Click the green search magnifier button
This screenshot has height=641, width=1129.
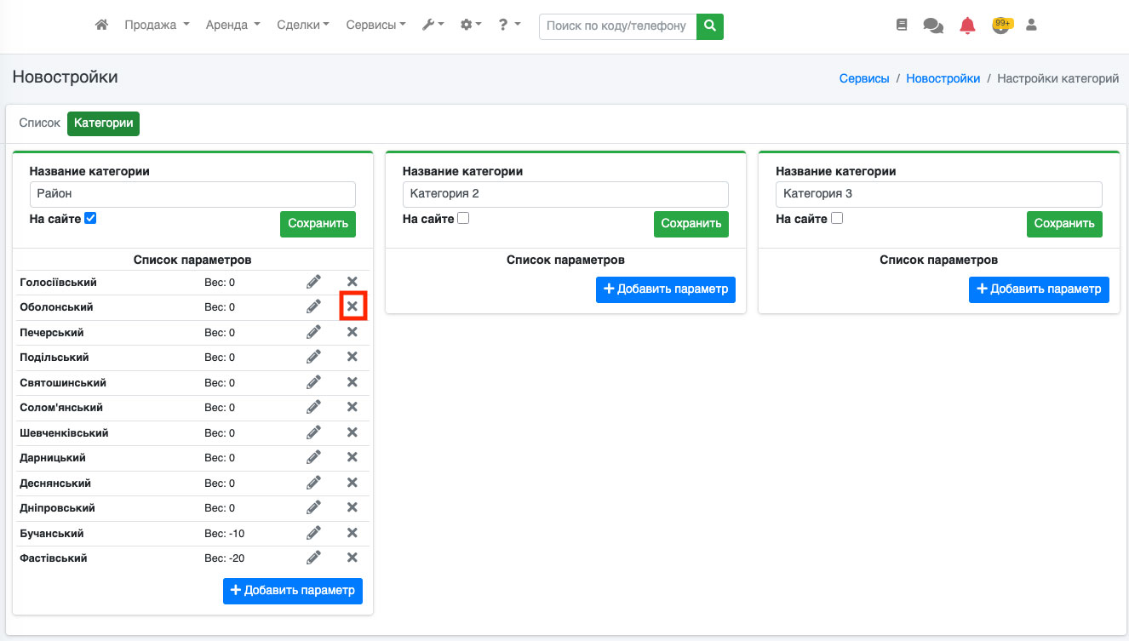point(709,26)
